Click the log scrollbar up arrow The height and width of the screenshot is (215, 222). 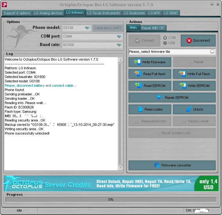[x=120, y=60]
